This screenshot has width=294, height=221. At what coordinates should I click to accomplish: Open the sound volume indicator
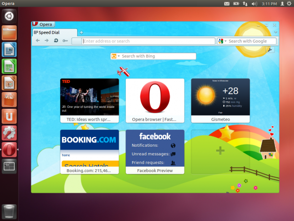[255, 4]
